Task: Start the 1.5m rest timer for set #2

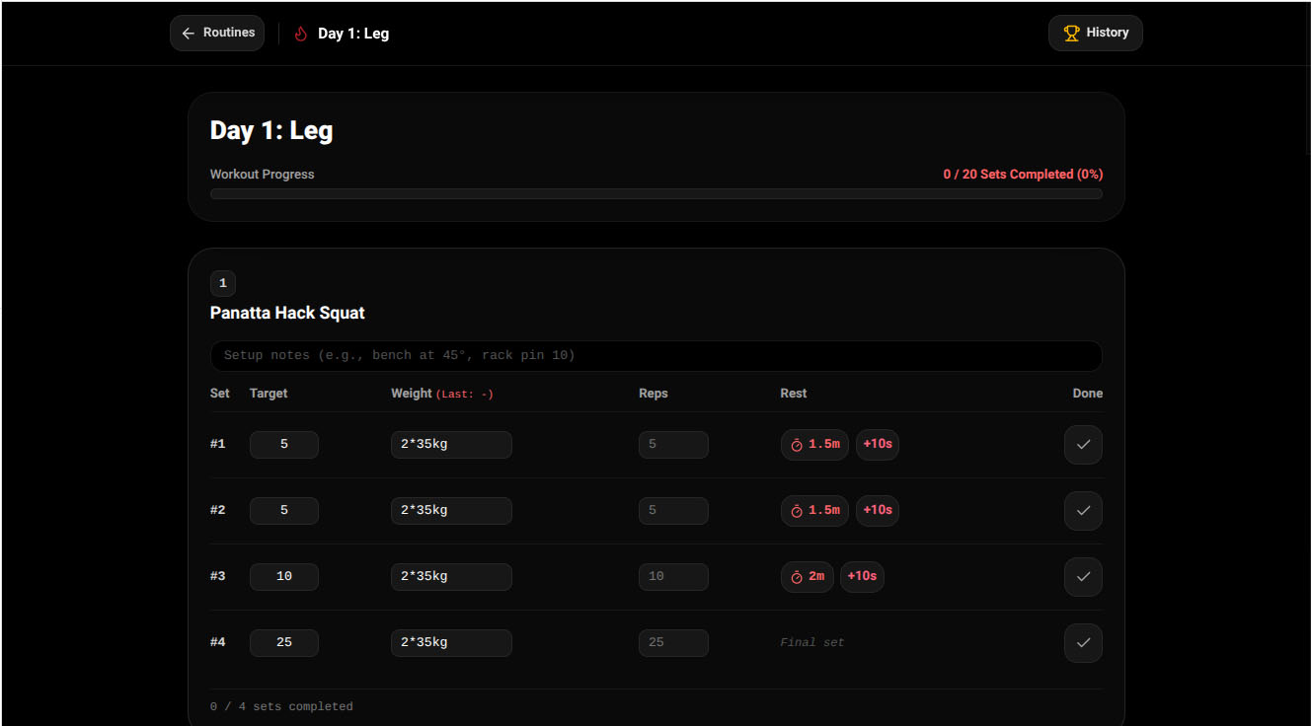Action: click(814, 511)
